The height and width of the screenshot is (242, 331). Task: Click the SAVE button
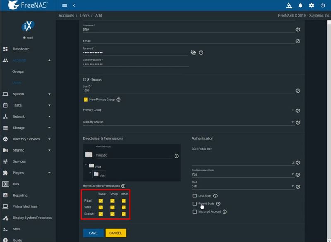tap(93, 233)
